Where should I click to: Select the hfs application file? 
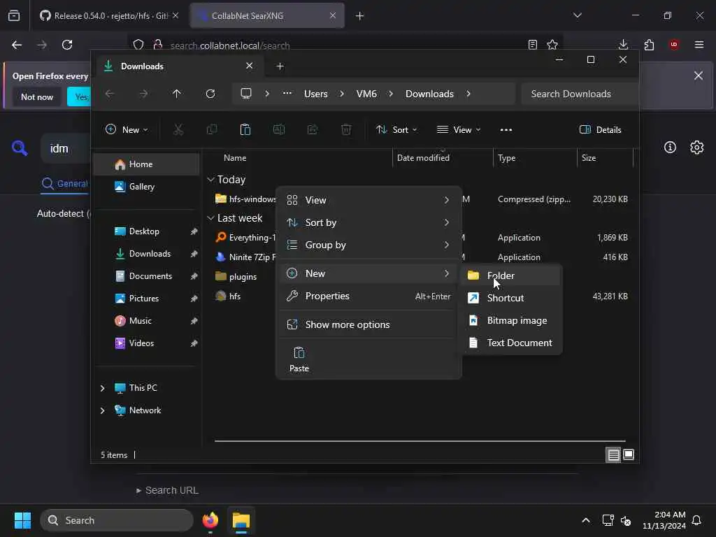click(235, 296)
